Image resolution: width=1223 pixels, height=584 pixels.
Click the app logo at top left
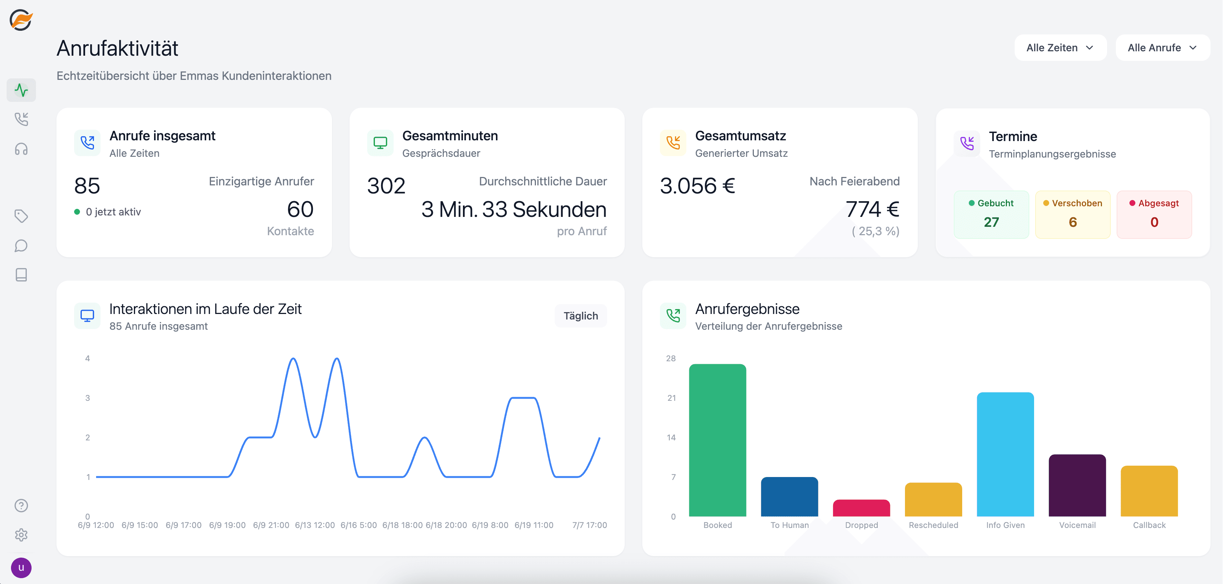(21, 21)
